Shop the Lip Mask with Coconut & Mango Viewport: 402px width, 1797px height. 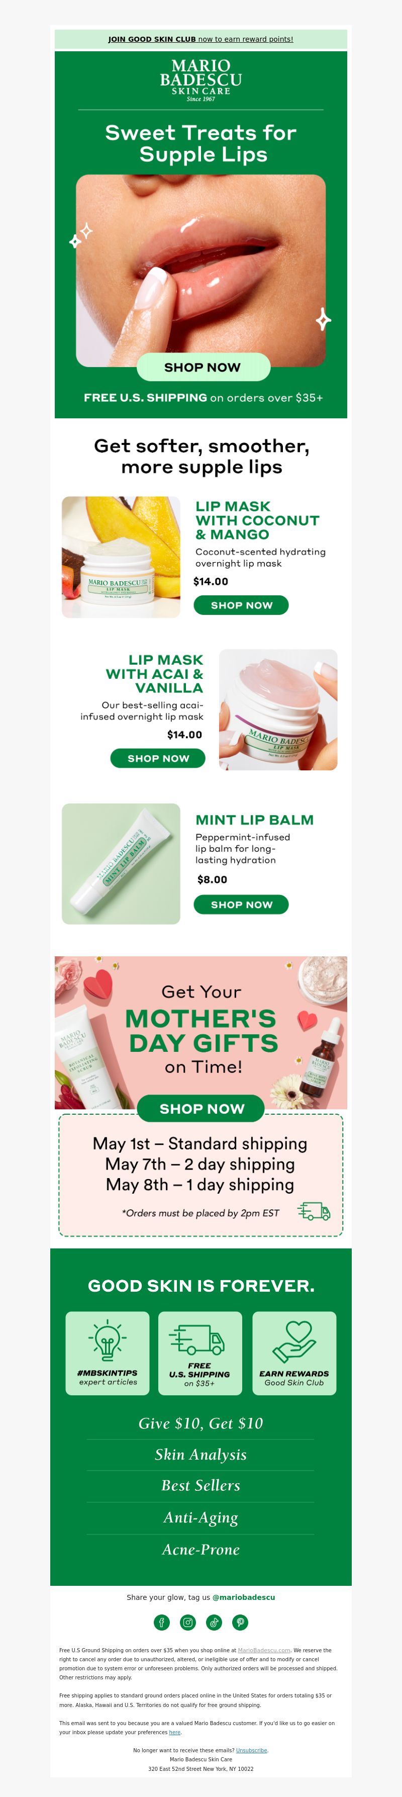241,605
